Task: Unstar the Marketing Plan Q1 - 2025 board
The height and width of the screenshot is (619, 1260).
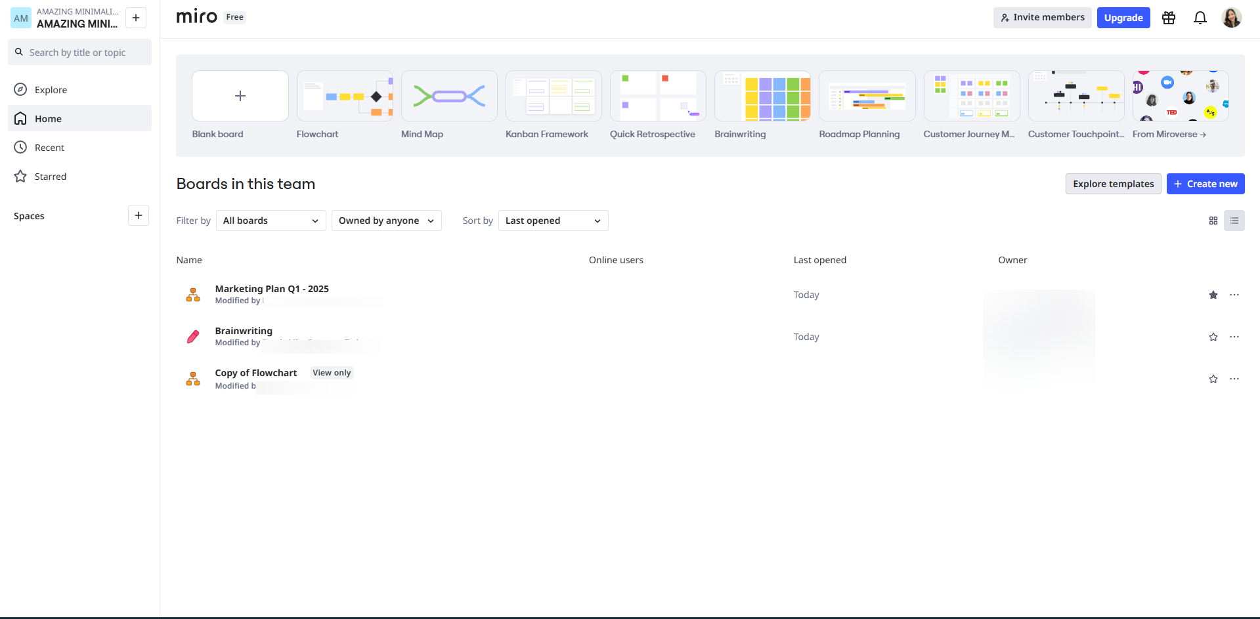Action: point(1213,295)
